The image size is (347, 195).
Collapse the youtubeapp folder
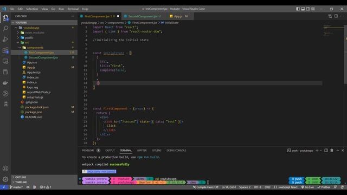(44, 28)
